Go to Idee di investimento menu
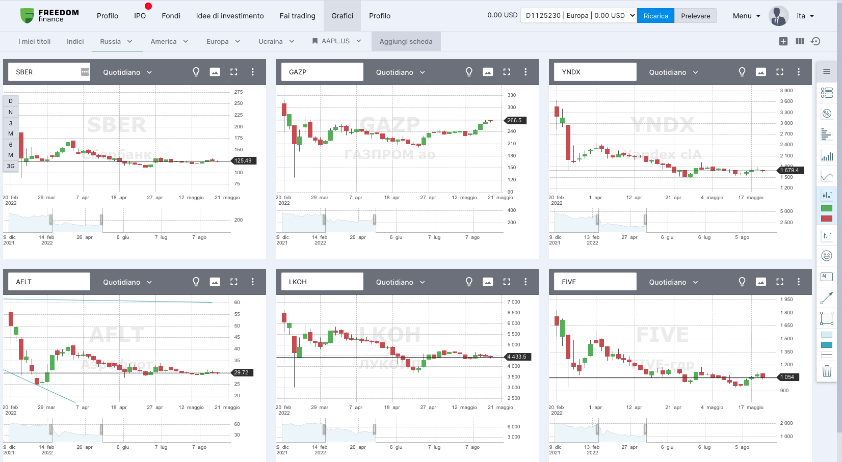Viewport: 842px width, 462px height. [230, 16]
